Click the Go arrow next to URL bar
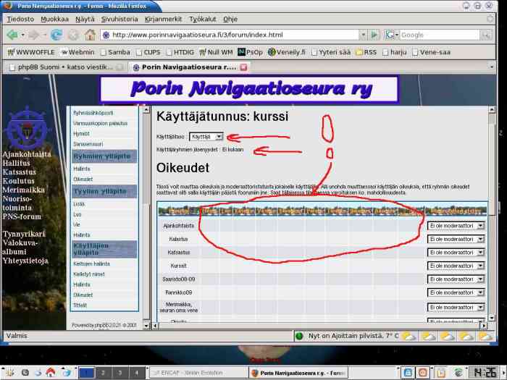The image size is (507, 380). [374, 34]
